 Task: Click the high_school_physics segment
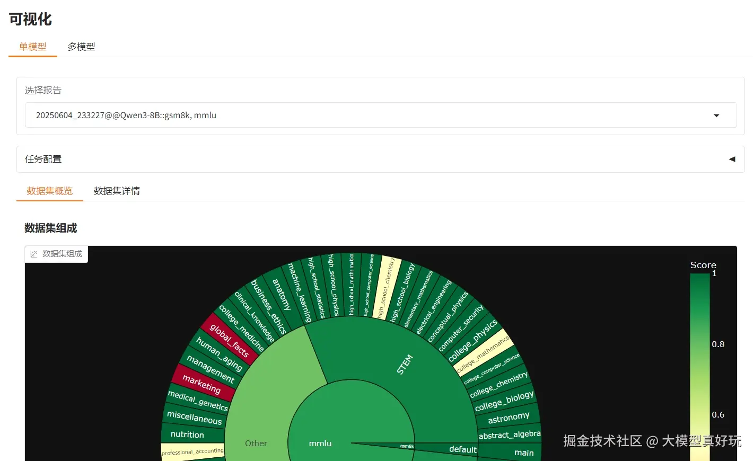pyautogui.click(x=333, y=285)
